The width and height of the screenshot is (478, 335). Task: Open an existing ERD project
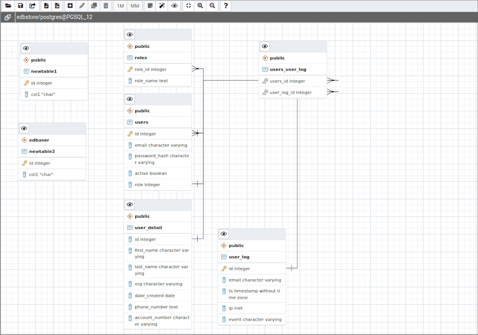(7, 5)
